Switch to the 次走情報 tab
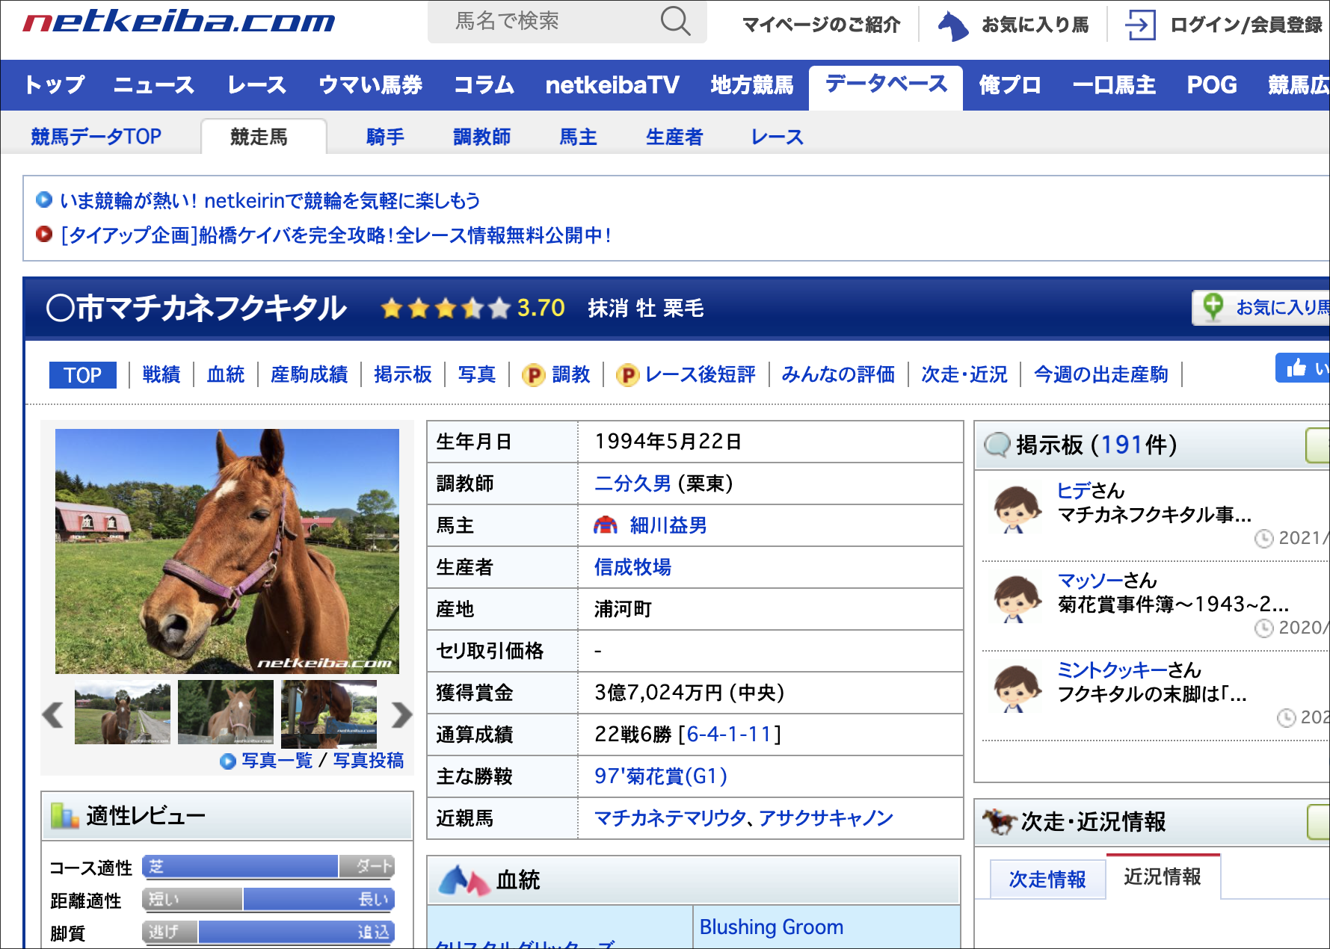 click(x=1047, y=879)
